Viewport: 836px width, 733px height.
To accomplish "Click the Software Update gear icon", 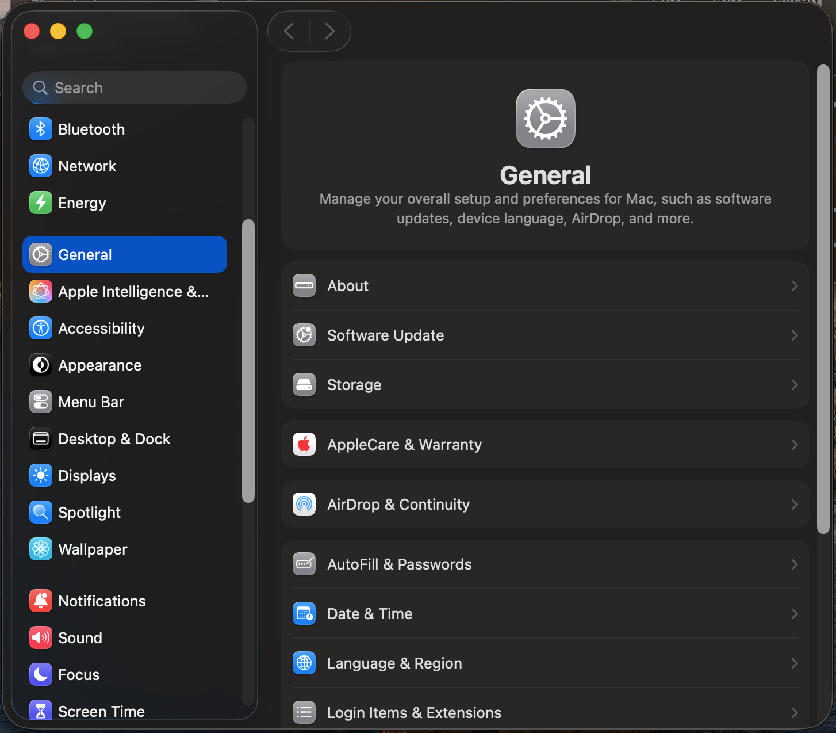I will click(304, 335).
